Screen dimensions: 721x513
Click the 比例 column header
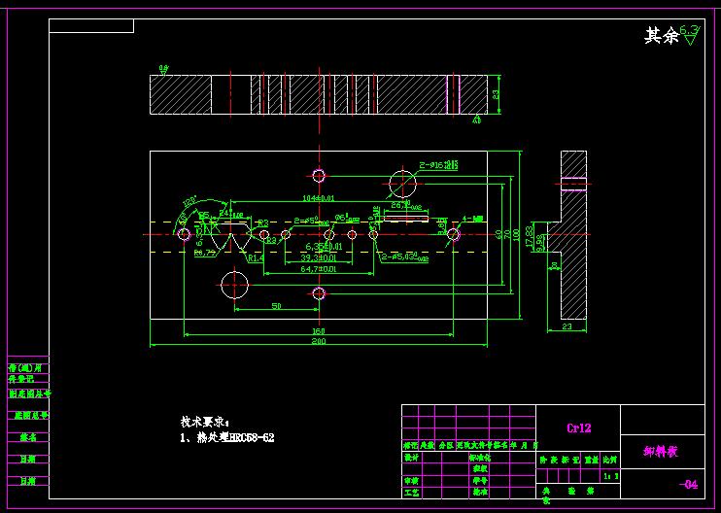(609, 460)
